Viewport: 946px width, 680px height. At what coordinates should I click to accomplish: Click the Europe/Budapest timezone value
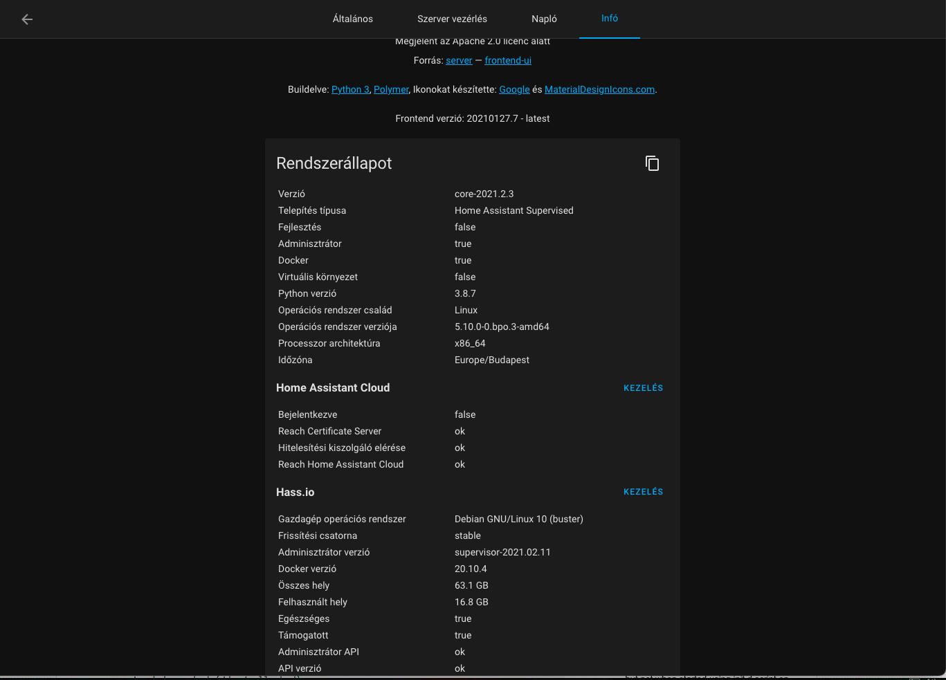pos(491,360)
